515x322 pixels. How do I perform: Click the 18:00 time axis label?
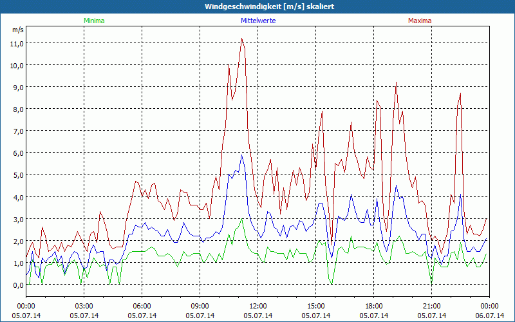374,307
